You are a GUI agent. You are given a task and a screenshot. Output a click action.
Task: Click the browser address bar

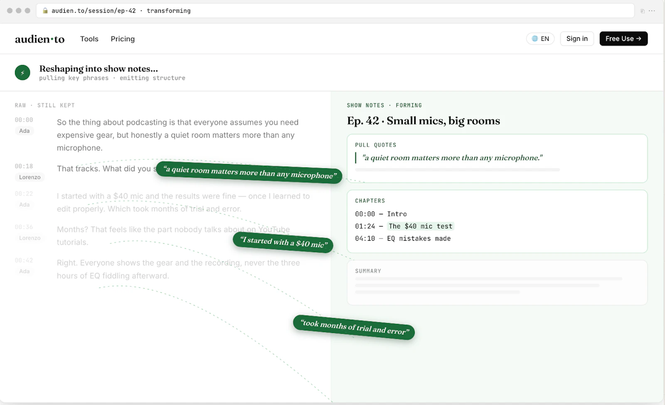tap(335, 11)
